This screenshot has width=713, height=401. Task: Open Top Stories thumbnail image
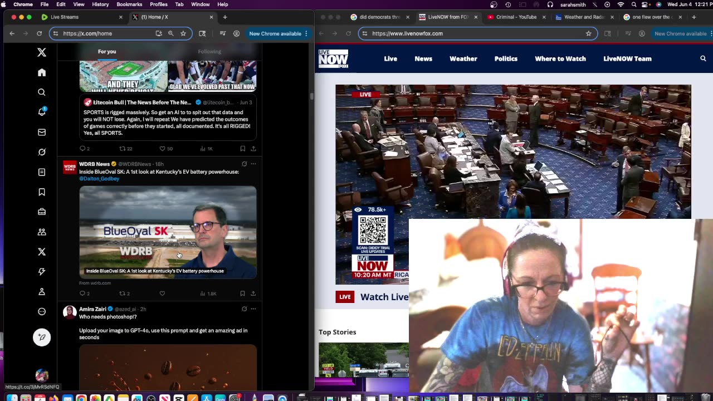[x=363, y=360]
